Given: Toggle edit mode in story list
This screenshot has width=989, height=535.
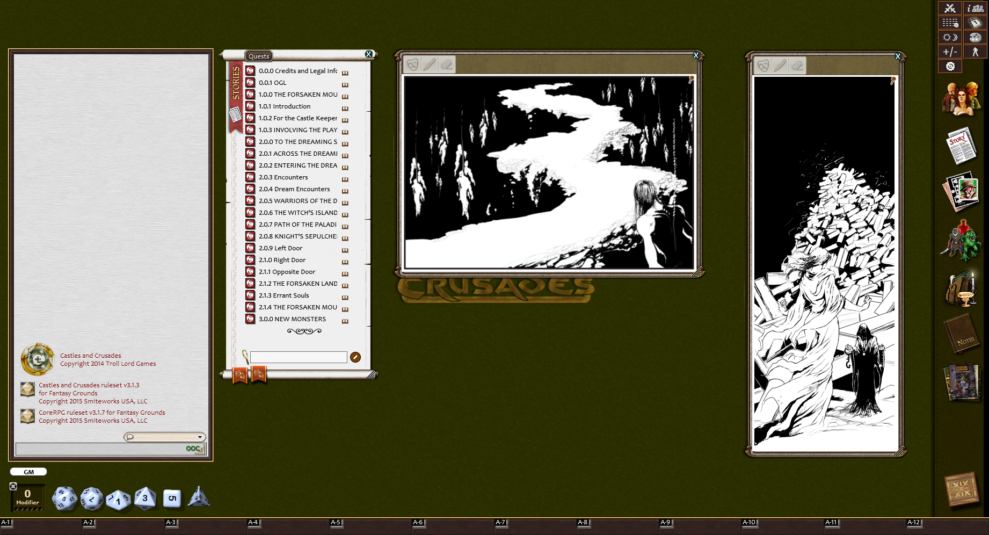Looking at the screenshot, I should point(355,357).
